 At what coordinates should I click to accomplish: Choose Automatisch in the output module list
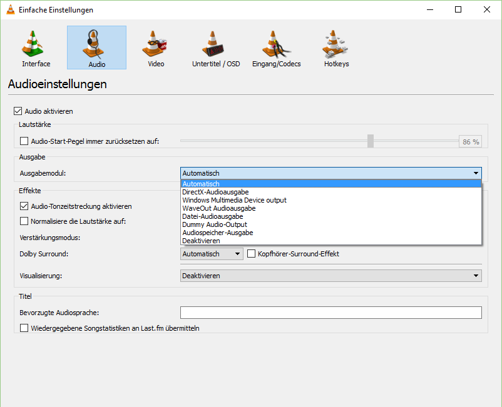click(330, 184)
